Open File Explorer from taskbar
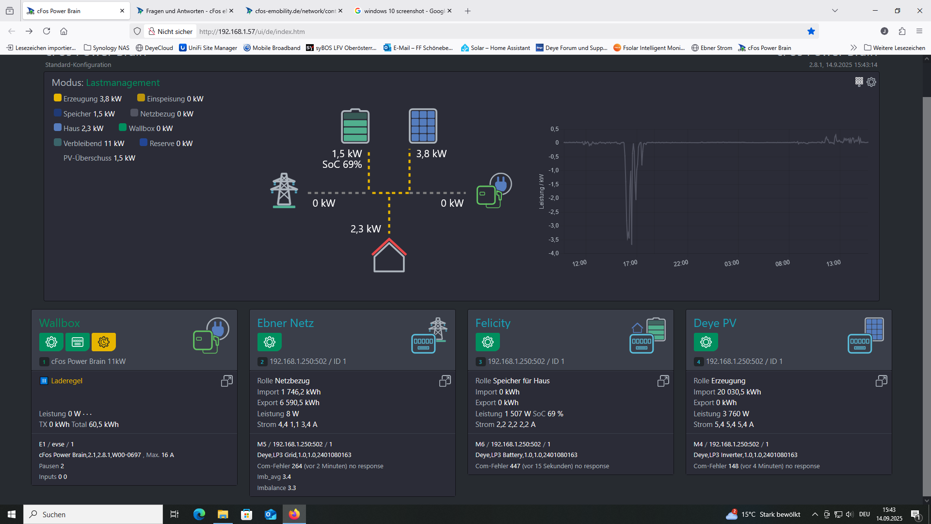 click(223, 514)
